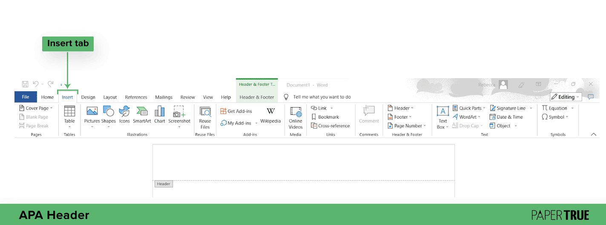Insert an Object
This screenshot has height=225, width=606.
[500, 126]
